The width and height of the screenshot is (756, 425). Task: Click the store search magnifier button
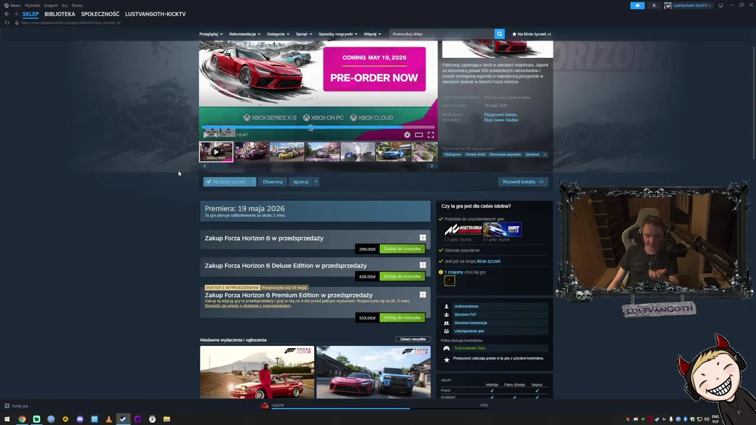(499, 34)
